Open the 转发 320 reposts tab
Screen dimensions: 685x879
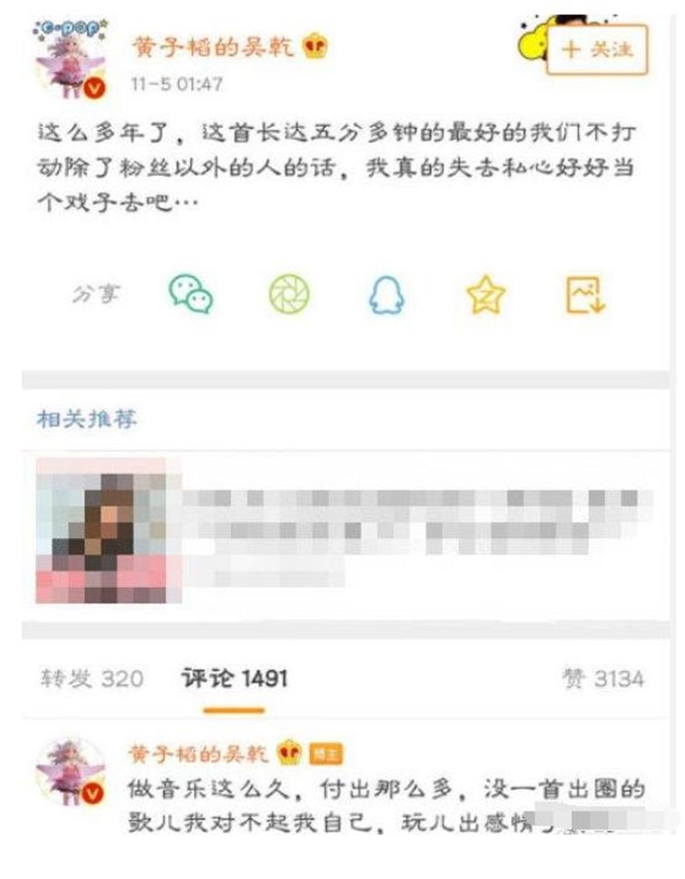pyautogui.click(x=92, y=679)
